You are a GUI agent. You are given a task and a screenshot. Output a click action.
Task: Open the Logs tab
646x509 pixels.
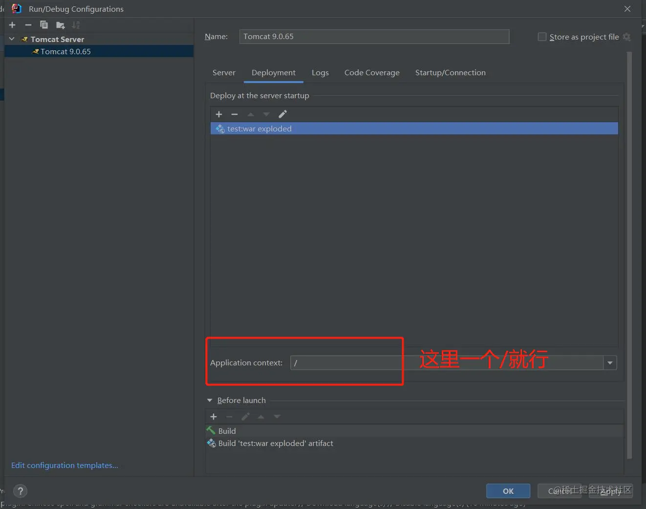click(320, 73)
